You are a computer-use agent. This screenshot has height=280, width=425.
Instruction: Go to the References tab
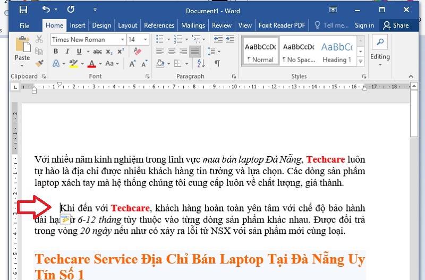pyautogui.click(x=159, y=26)
